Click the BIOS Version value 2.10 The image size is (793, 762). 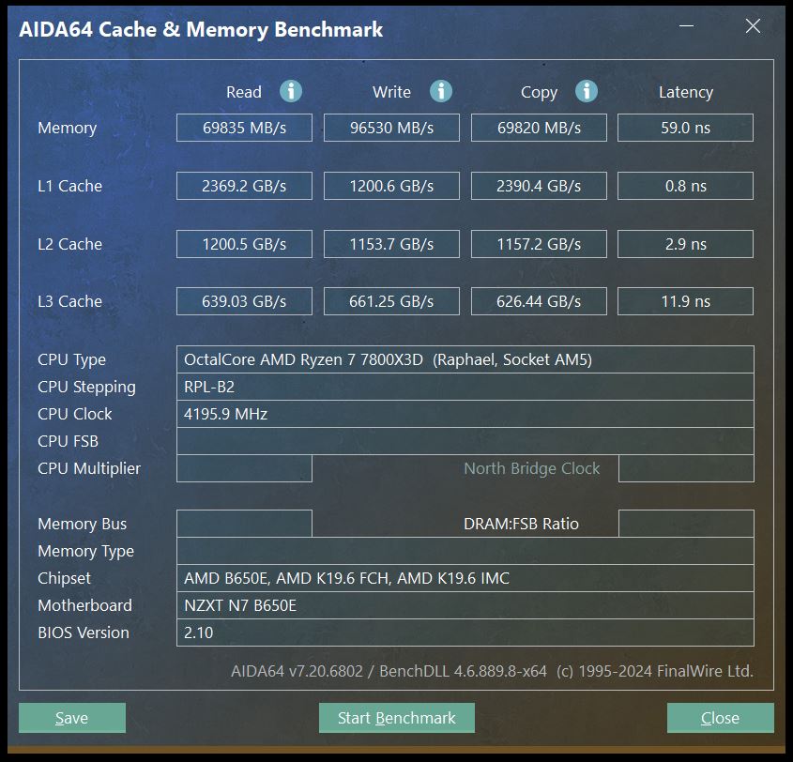[x=465, y=632]
